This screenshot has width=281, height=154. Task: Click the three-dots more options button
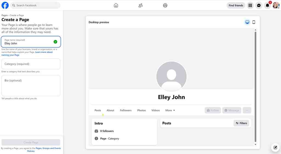point(247,111)
